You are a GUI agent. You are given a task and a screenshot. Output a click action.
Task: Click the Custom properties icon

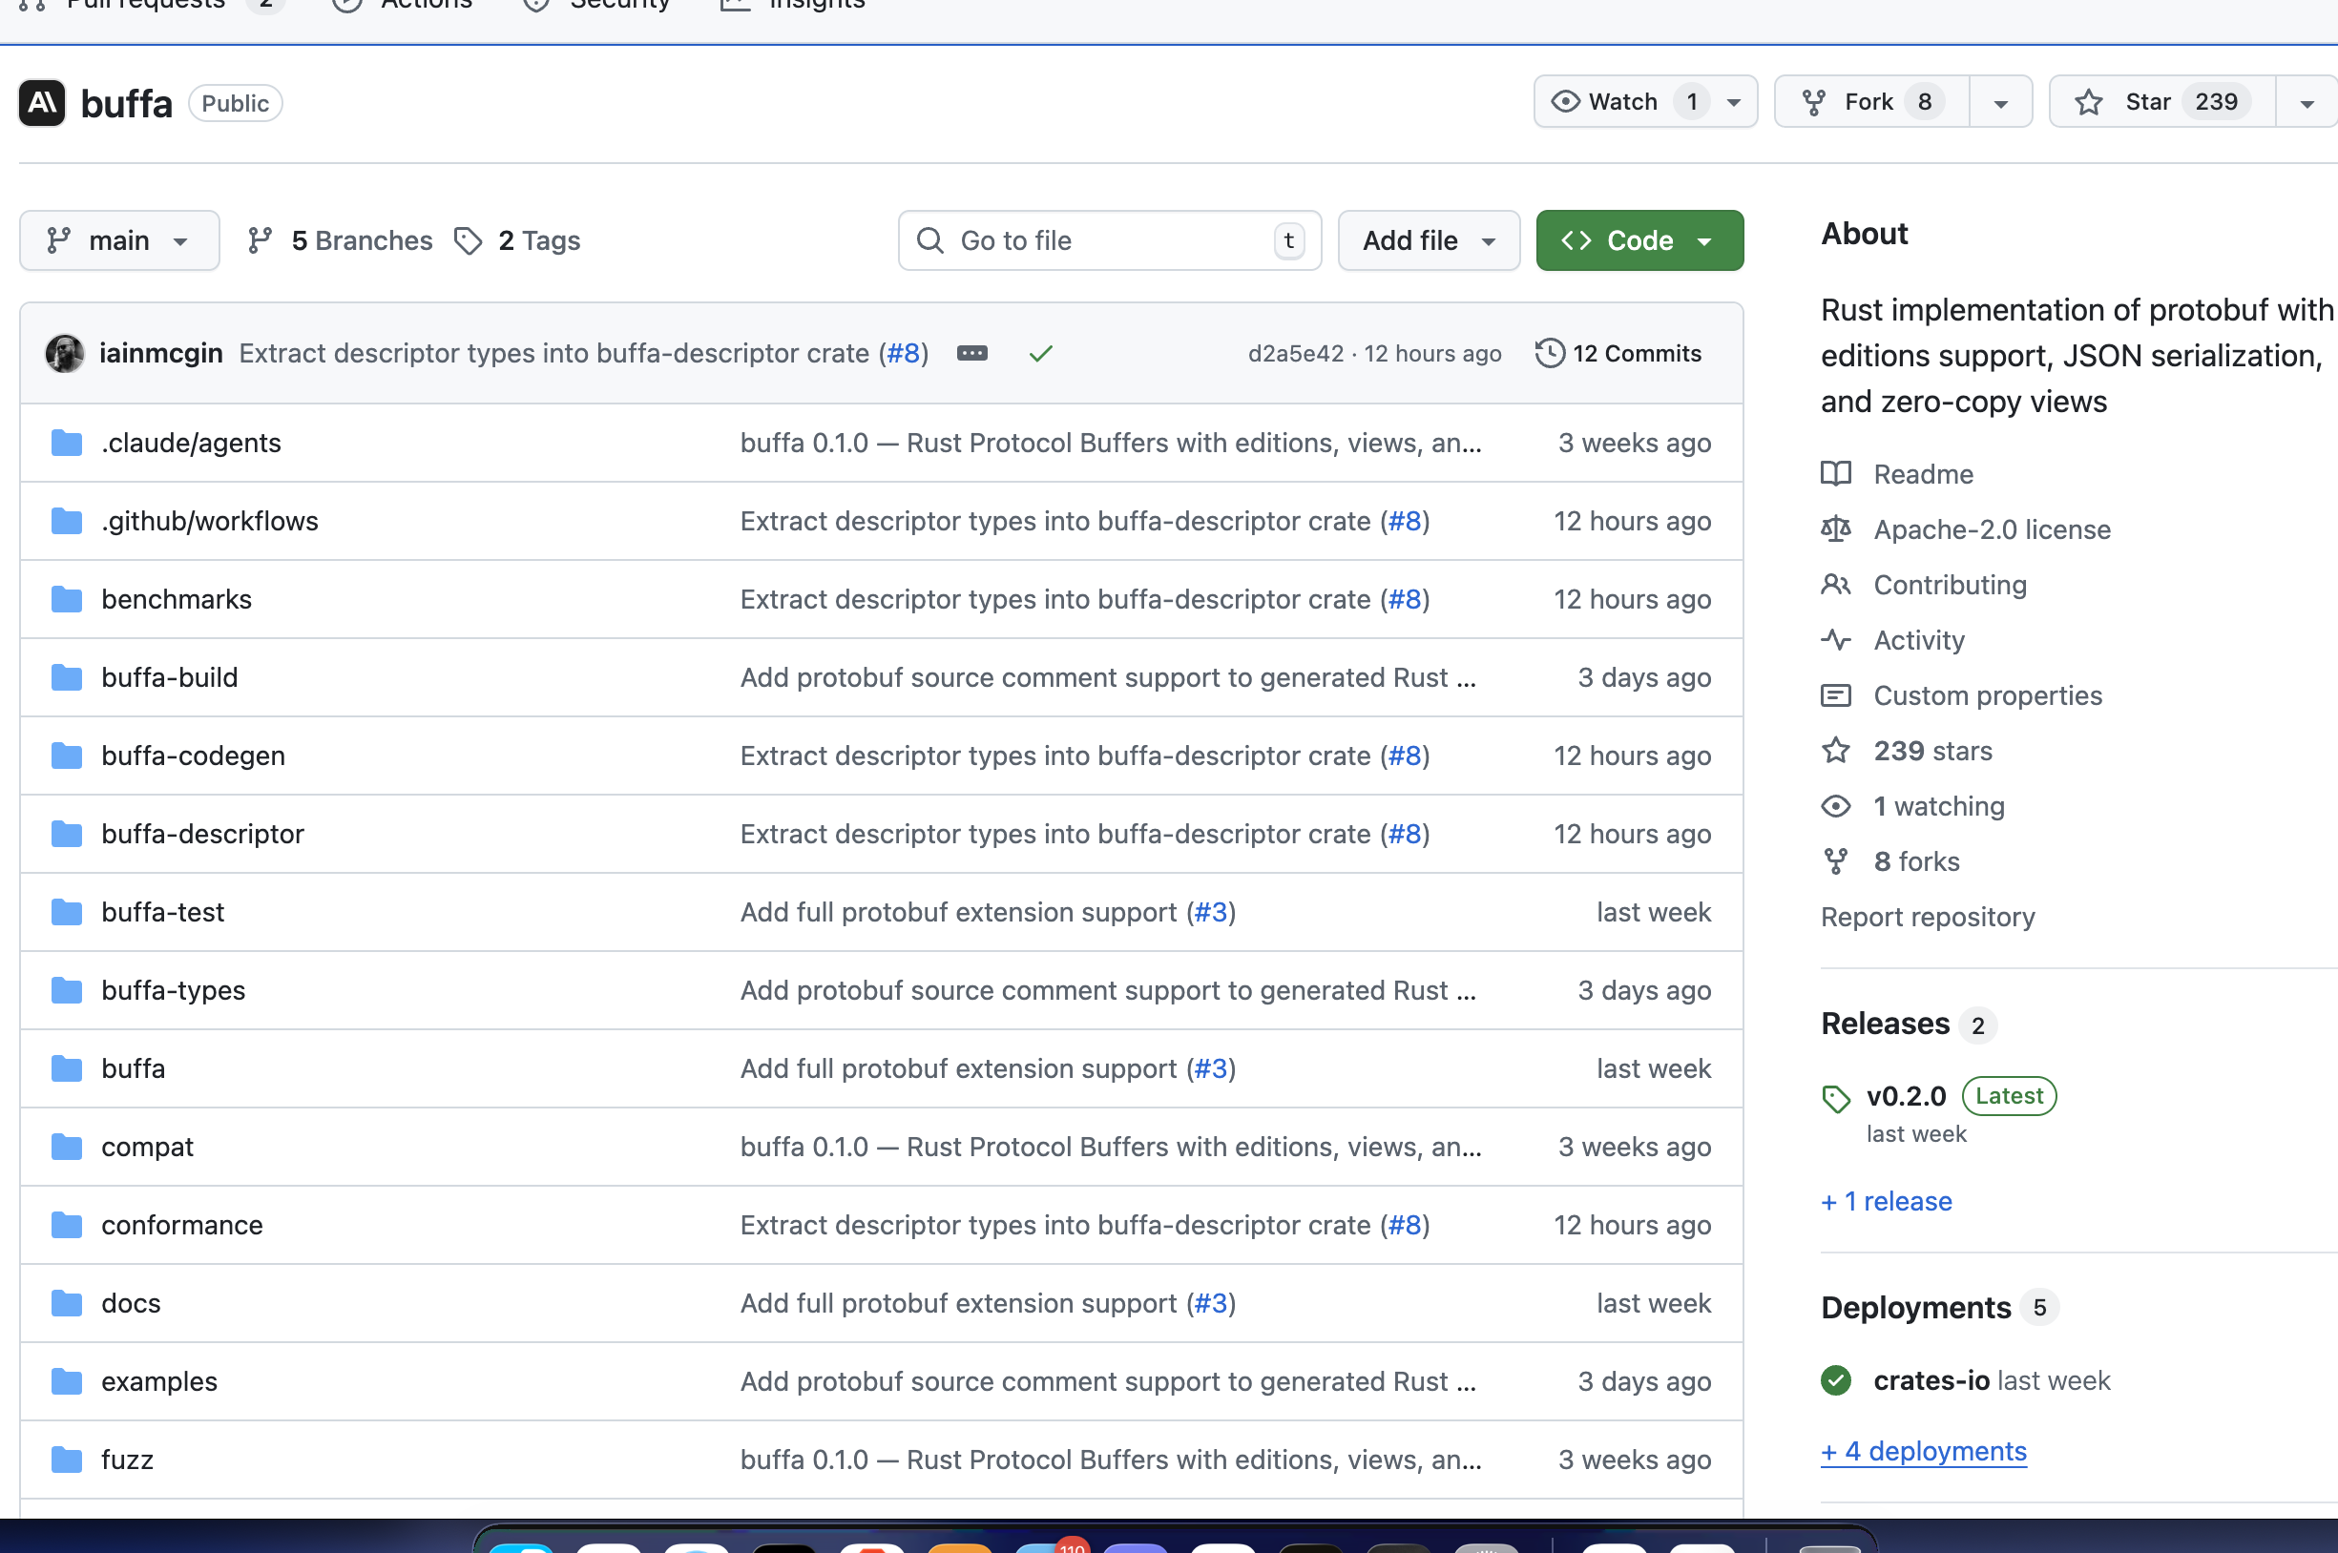pyautogui.click(x=1836, y=696)
